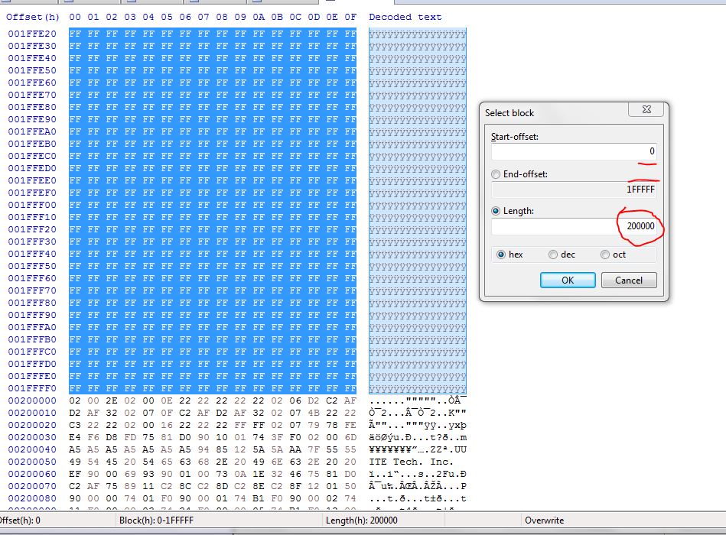
Task: Click byte 49 at row 00200050
Action: (75, 462)
